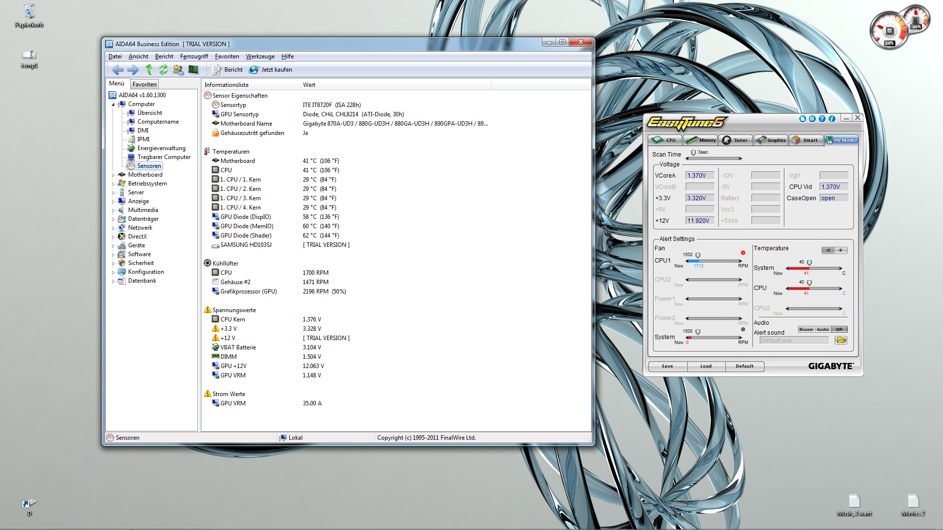
Task: Toggle the CPU1 fan alert red indicator
Action: click(743, 253)
